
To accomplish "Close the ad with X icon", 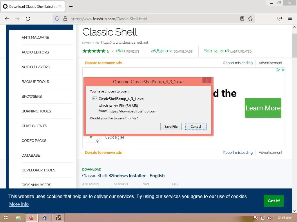I will tap(283, 70).
